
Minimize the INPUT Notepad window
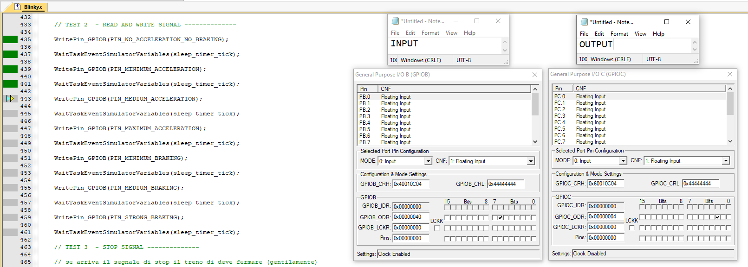pyautogui.click(x=456, y=21)
